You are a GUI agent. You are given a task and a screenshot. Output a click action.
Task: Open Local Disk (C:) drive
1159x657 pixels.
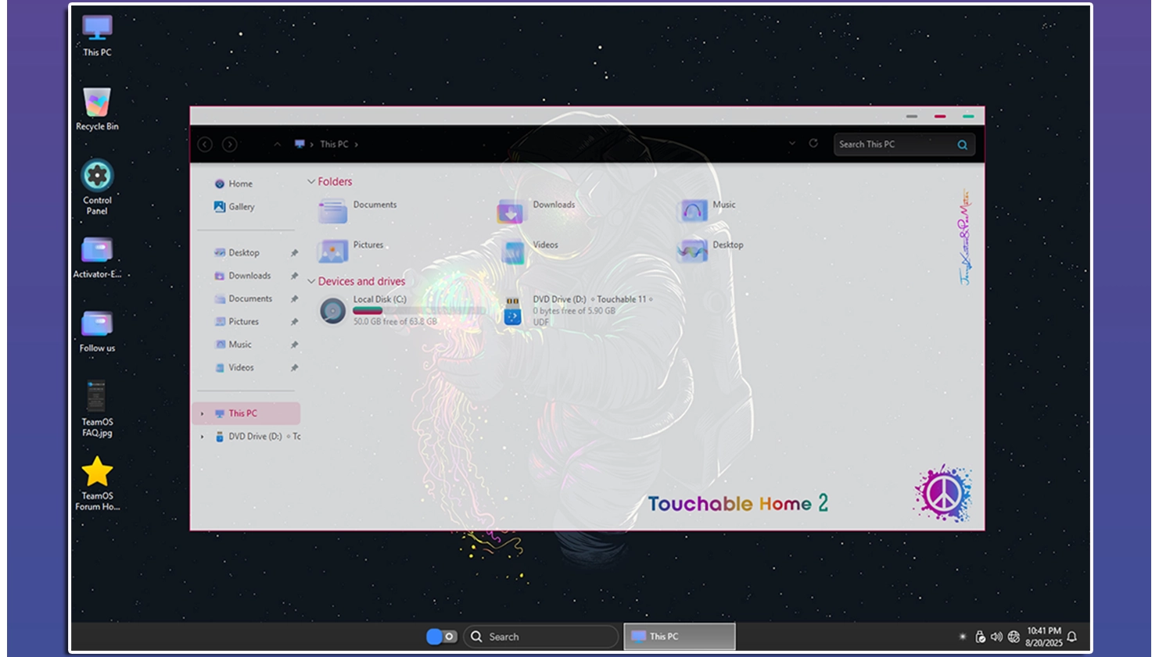coord(333,311)
